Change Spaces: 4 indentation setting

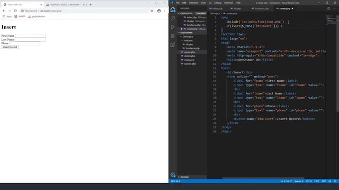(299, 181)
